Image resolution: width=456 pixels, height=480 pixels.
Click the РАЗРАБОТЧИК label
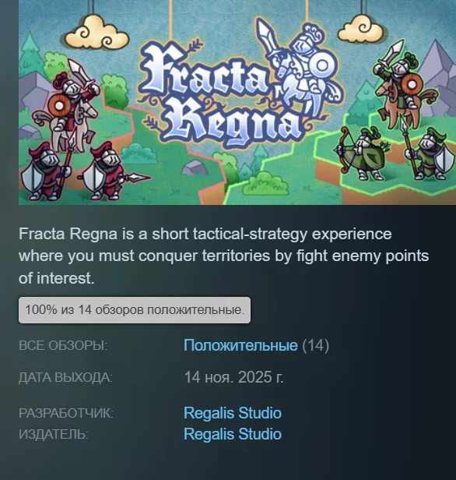point(66,413)
